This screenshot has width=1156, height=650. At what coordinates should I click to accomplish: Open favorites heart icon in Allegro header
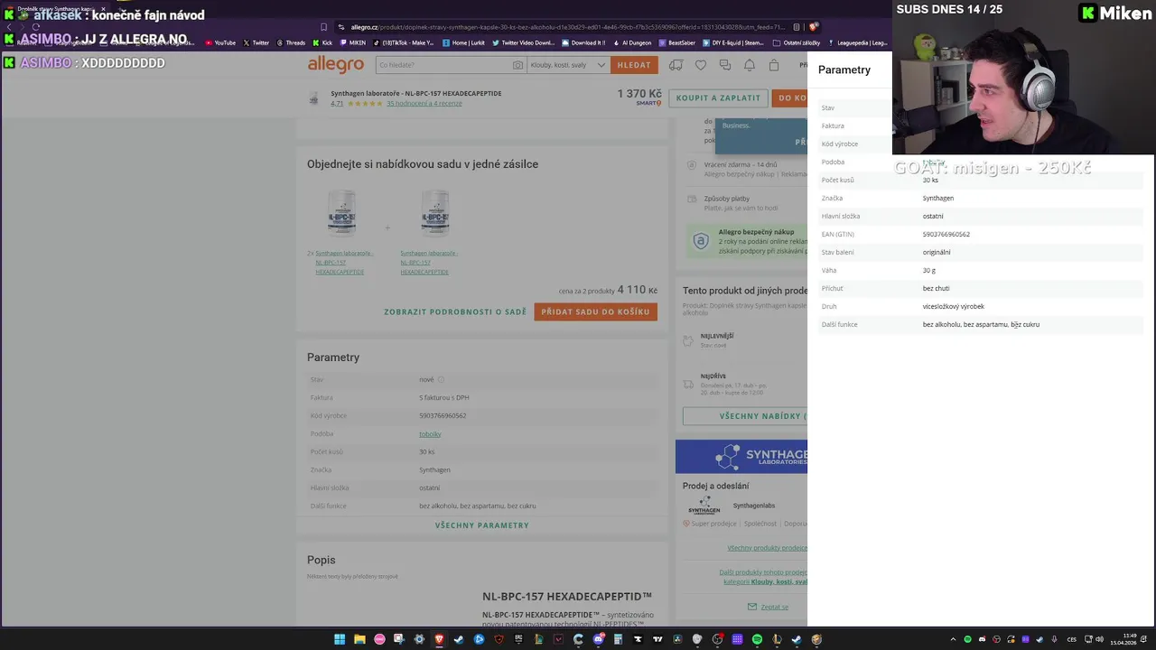tap(701, 65)
